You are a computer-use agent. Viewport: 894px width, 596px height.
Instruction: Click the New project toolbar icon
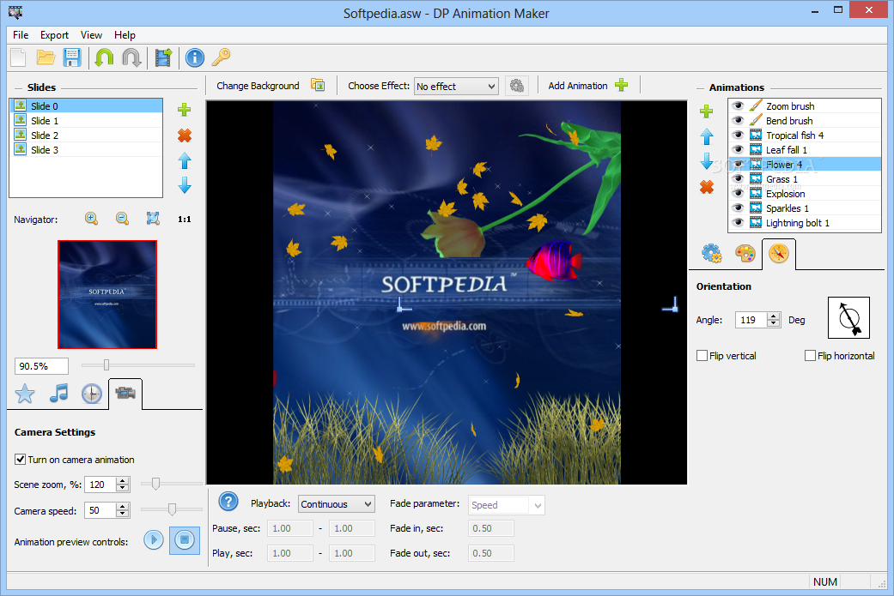pyautogui.click(x=18, y=57)
